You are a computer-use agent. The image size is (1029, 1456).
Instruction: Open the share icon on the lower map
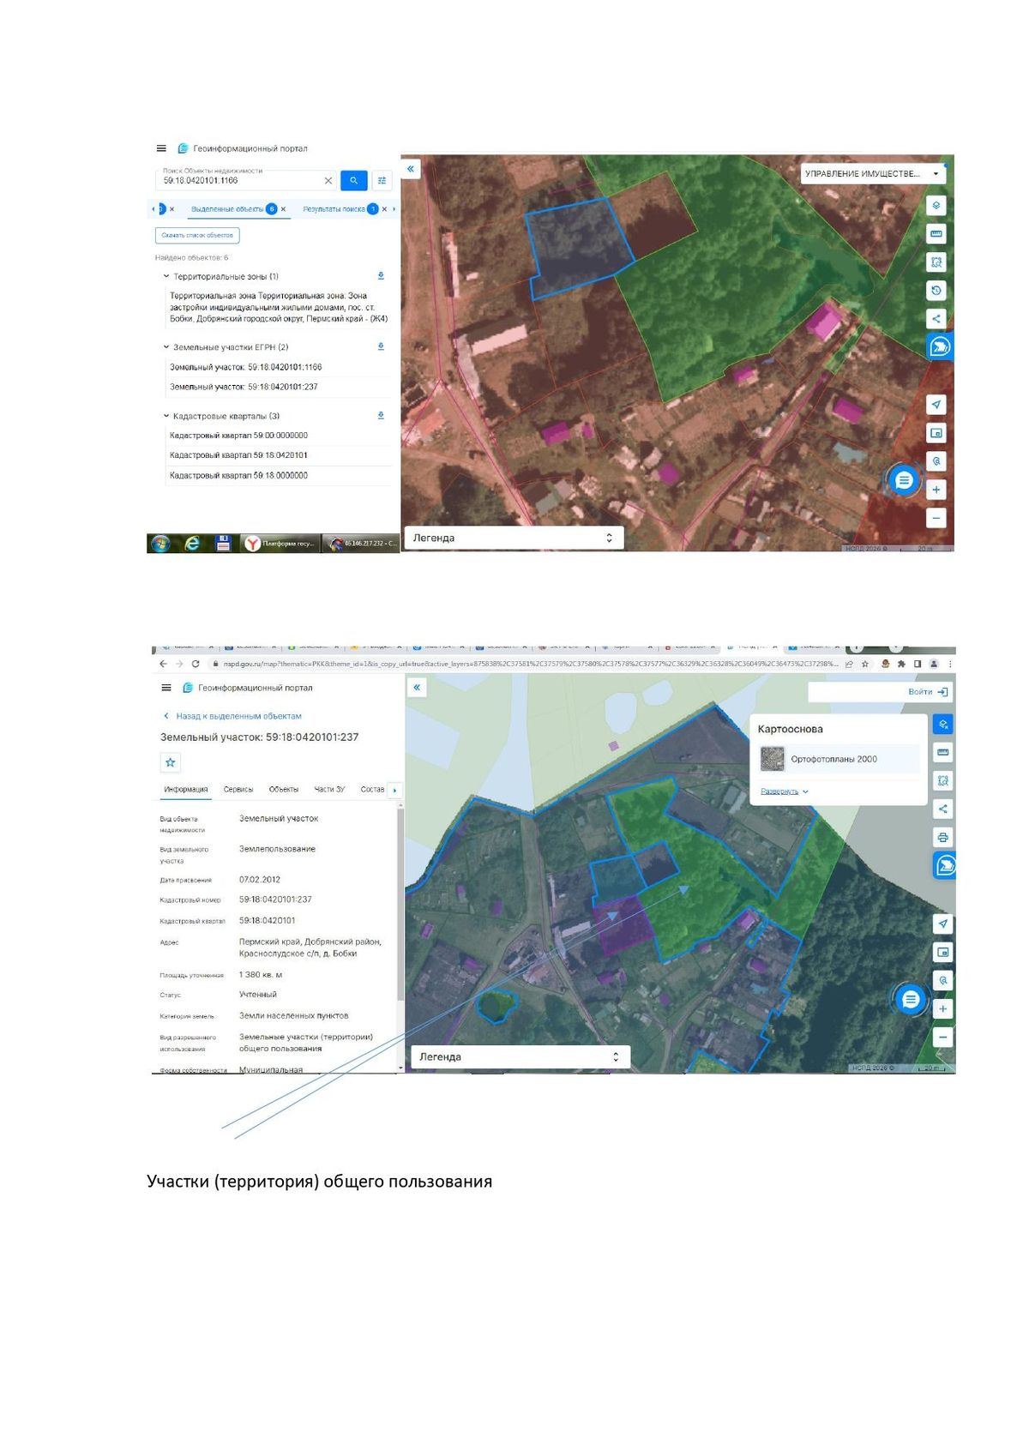(943, 809)
